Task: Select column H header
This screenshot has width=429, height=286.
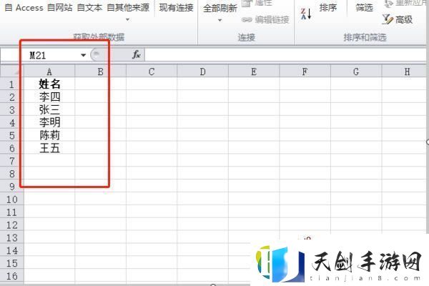Action: 405,71
